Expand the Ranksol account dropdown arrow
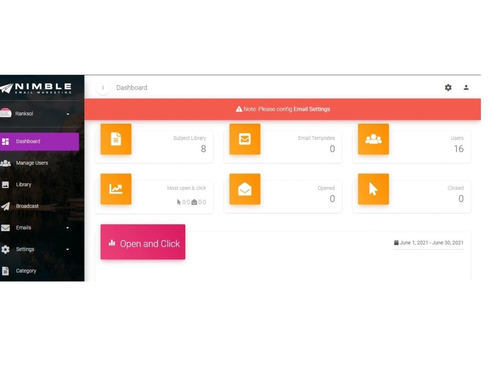 click(68, 114)
